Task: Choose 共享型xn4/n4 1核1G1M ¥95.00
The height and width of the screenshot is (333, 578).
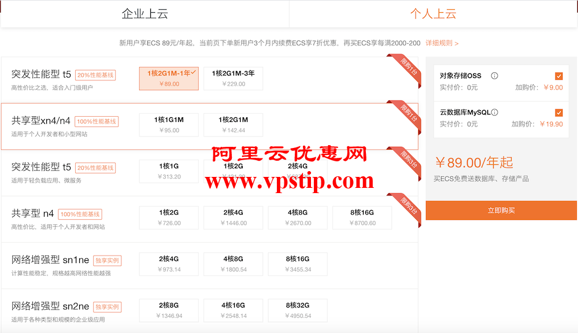Action: [x=169, y=125]
